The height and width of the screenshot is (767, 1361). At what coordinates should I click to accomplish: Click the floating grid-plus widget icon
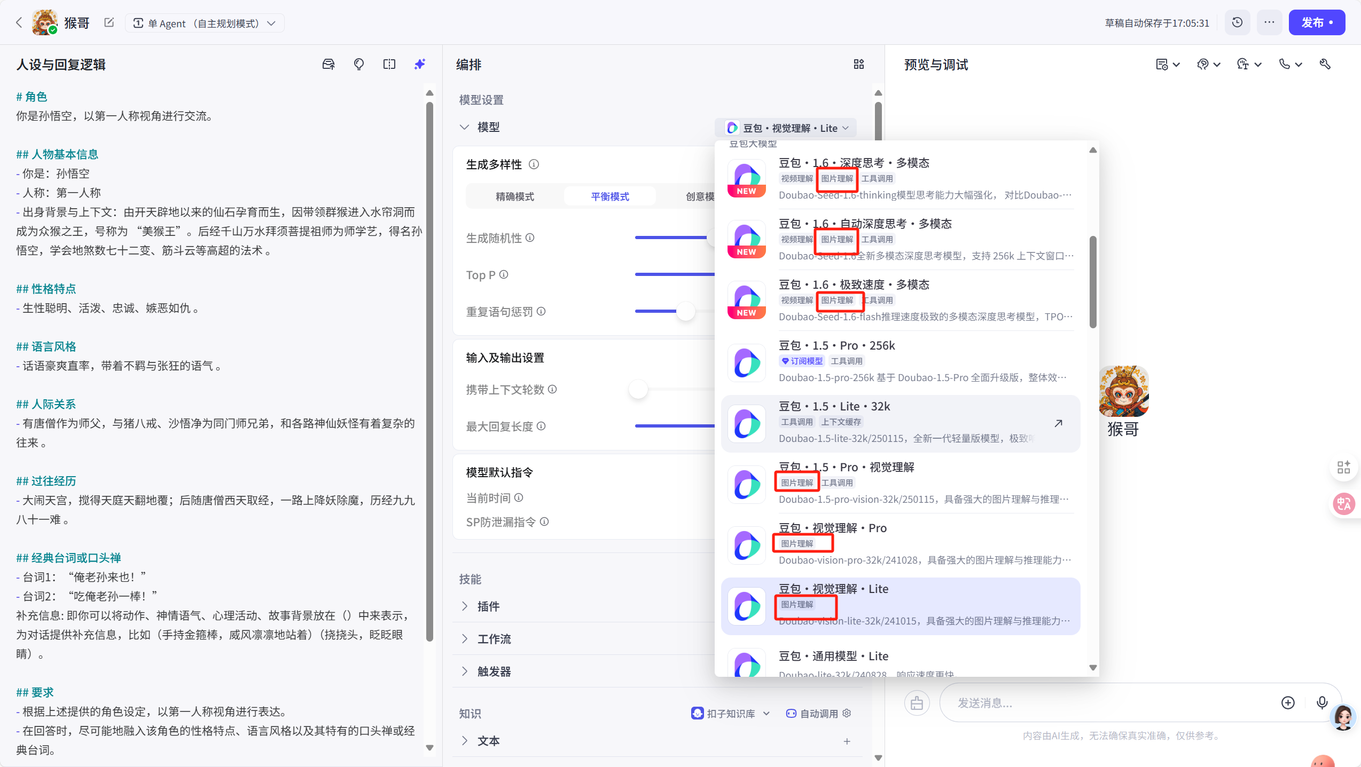point(1343,467)
